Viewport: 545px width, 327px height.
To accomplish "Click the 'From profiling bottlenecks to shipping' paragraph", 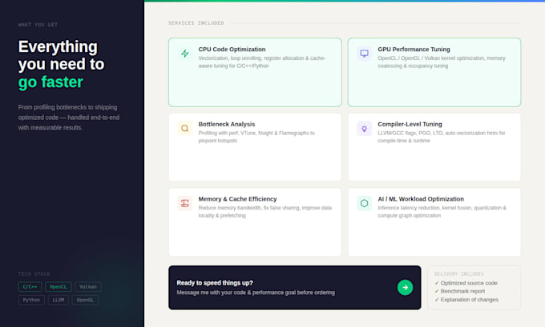I will click(x=69, y=118).
